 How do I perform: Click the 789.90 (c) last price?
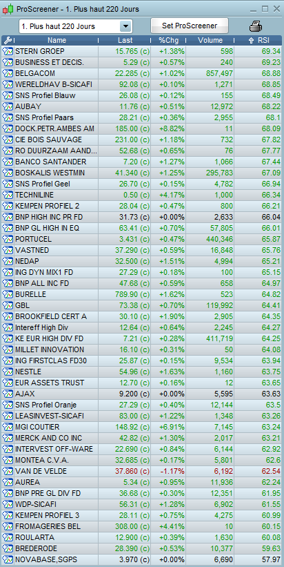click(132, 294)
